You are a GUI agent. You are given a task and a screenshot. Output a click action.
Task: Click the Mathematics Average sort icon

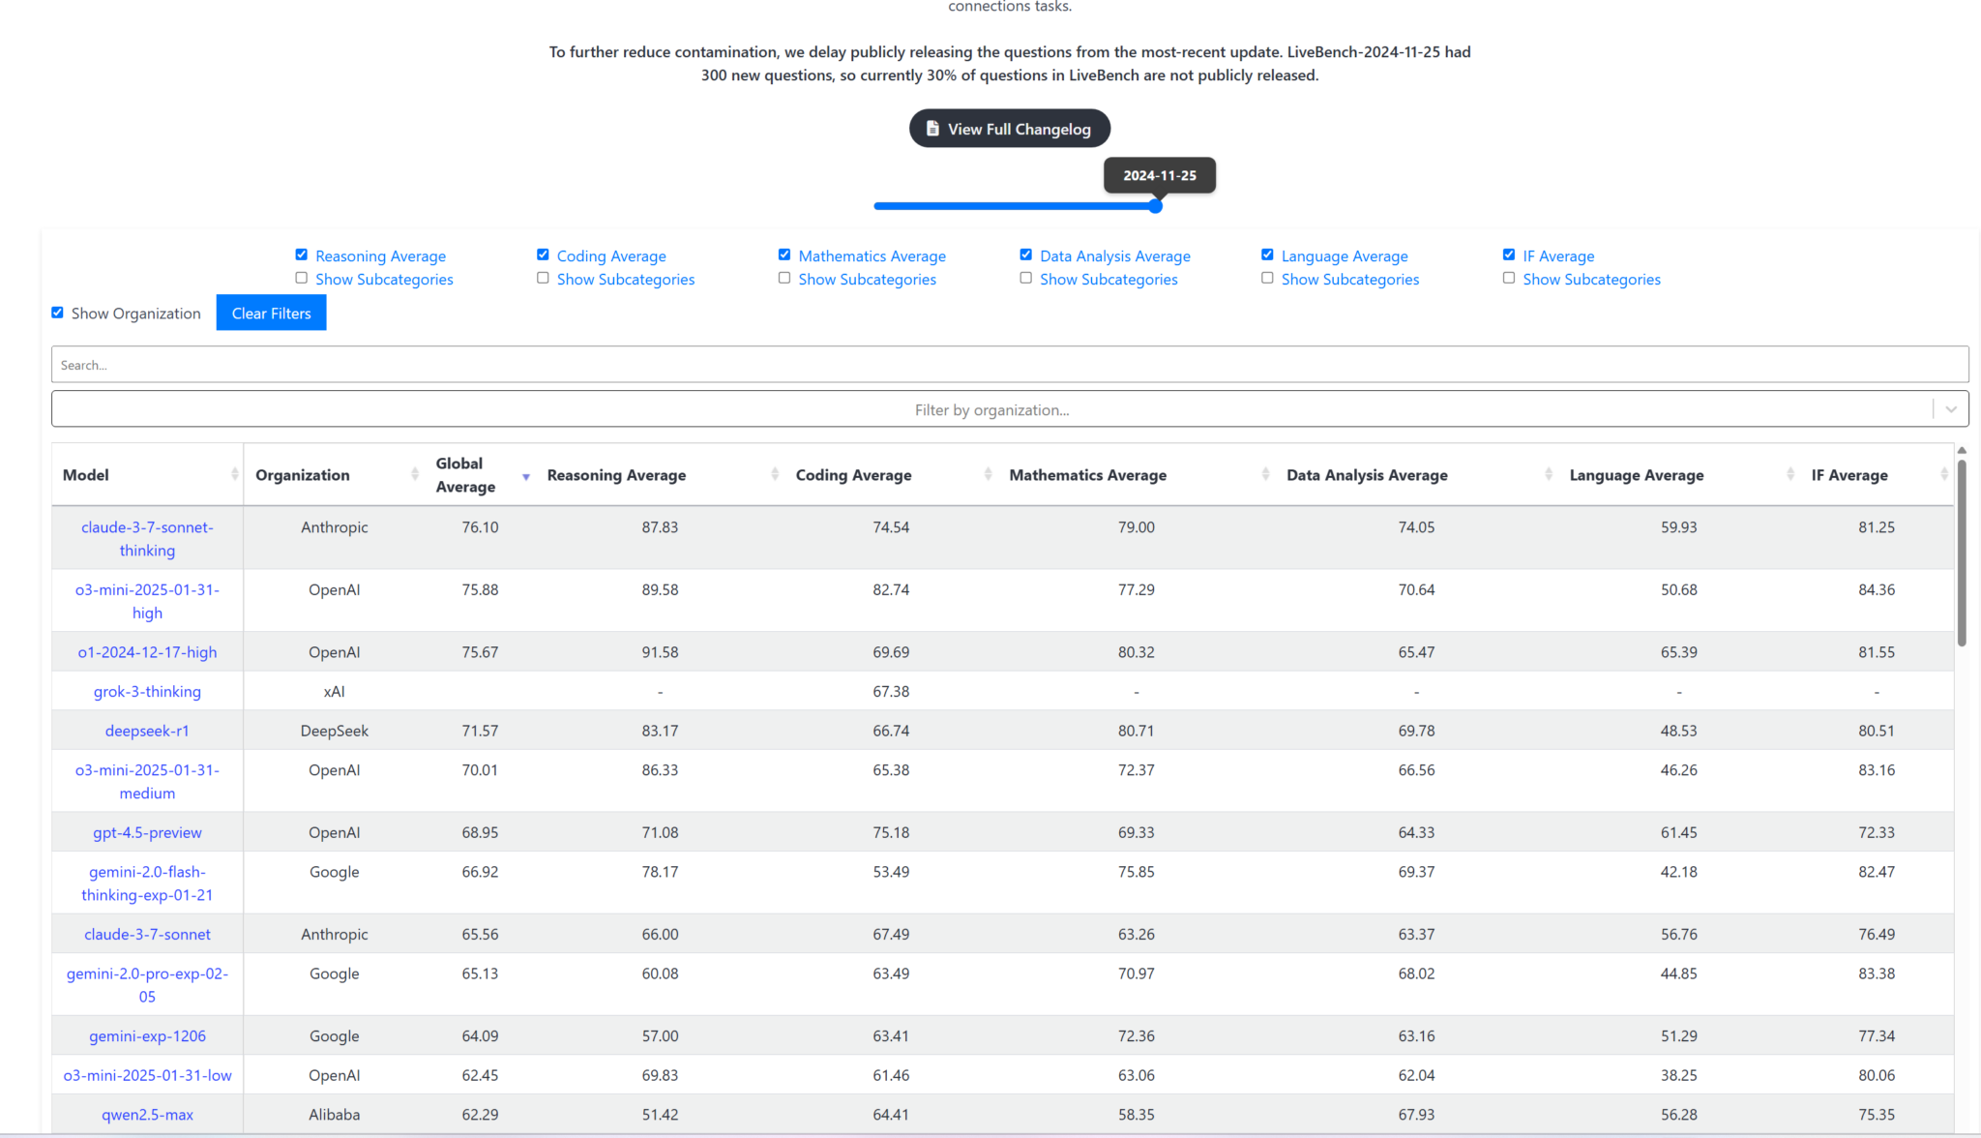click(x=1265, y=474)
